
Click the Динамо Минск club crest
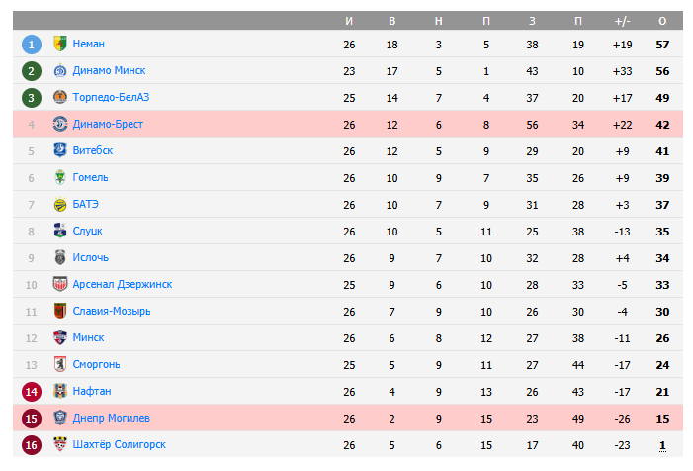tap(59, 70)
